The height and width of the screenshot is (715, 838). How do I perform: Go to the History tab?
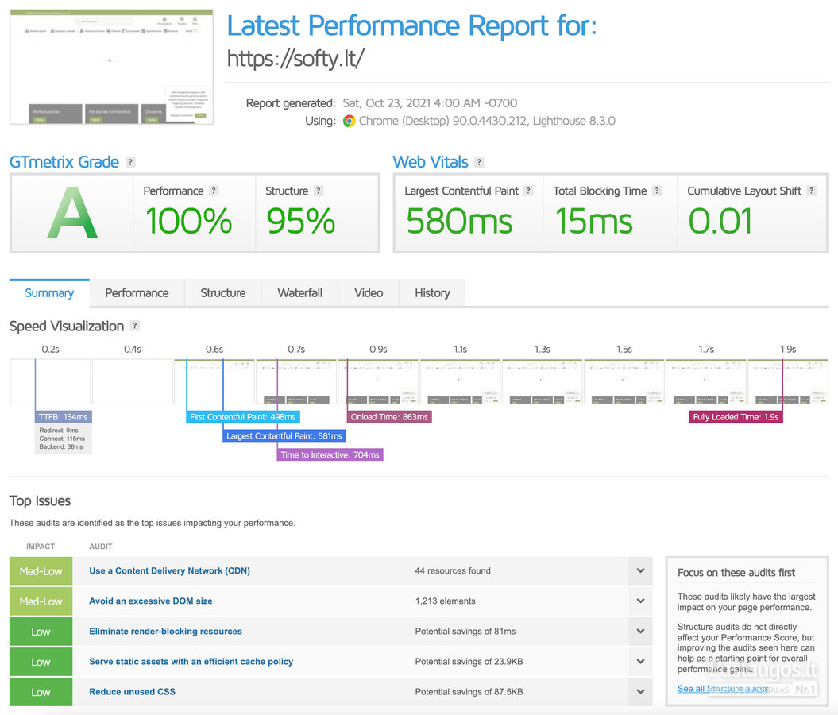point(432,293)
